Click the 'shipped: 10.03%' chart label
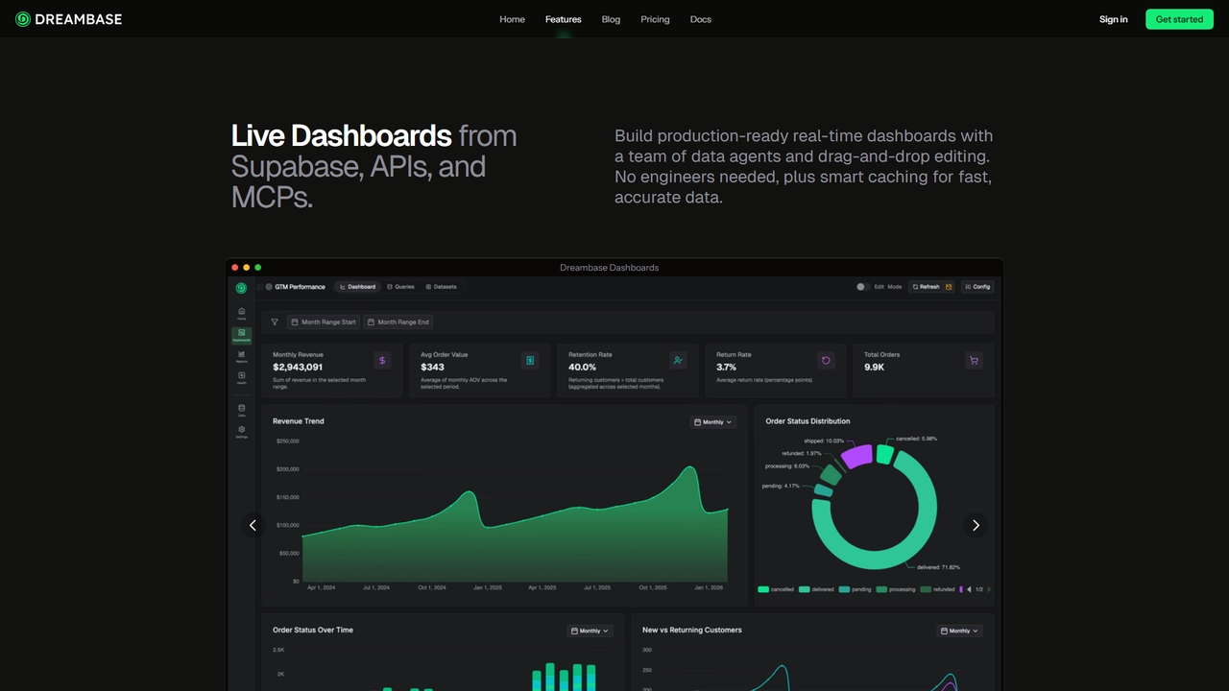This screenshot has width=1229, height=691. 824,441
